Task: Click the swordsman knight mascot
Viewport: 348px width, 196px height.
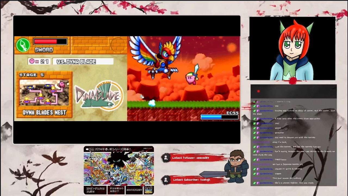Action: coord(235,166)
